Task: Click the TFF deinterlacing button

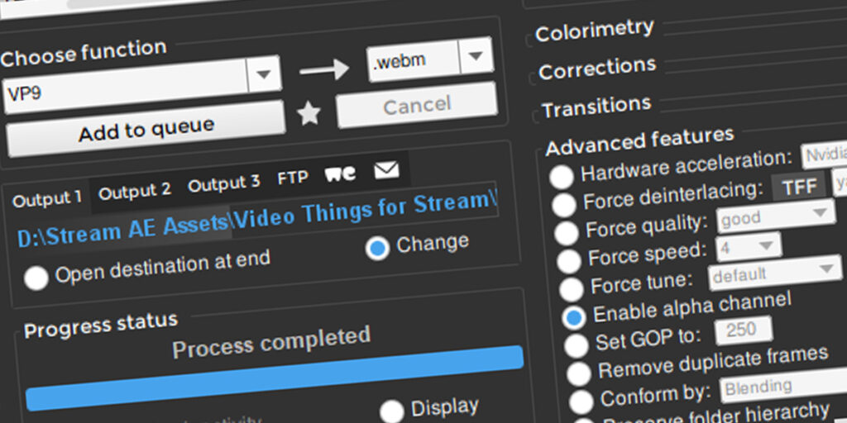Action: (800, 187)
